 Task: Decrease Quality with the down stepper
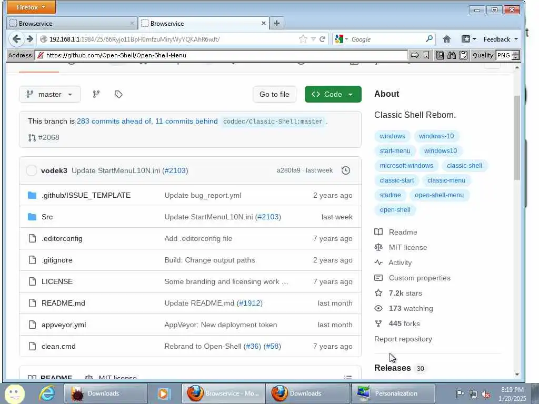515,58
